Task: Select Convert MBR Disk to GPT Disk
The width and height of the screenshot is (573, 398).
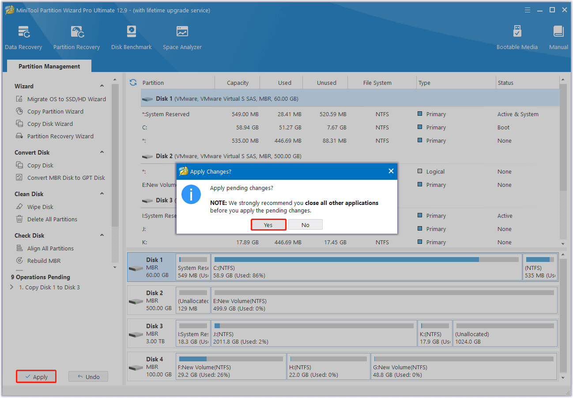Action: 60,178
